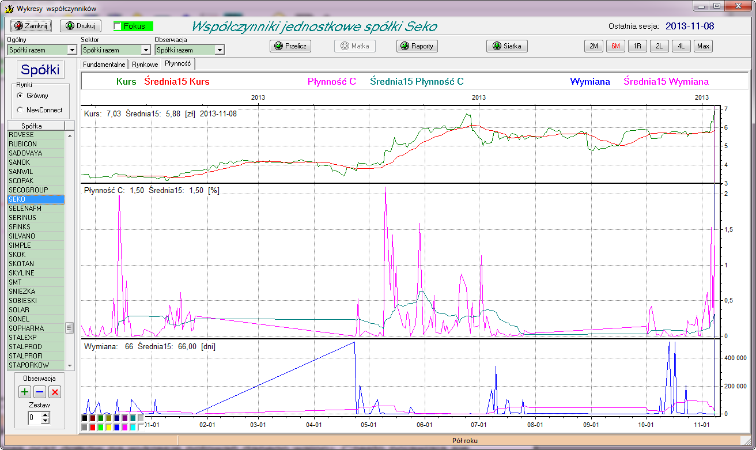Select SADOVAYA in the company list
This screenshot has width=756, height=450.
[x=36, y=153]
